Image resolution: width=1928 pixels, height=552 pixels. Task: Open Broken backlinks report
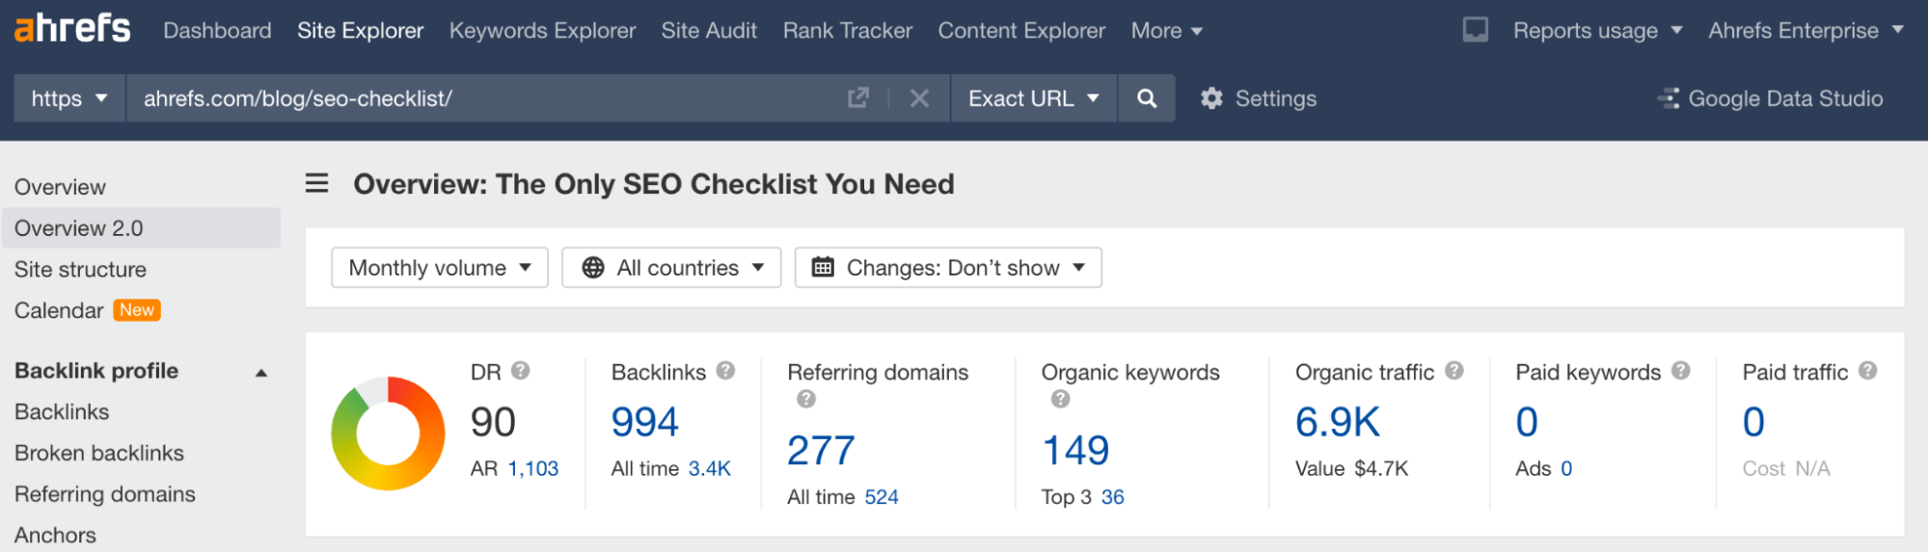[98, 453]
